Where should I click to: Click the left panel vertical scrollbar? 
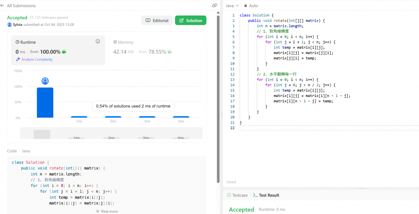219,99
